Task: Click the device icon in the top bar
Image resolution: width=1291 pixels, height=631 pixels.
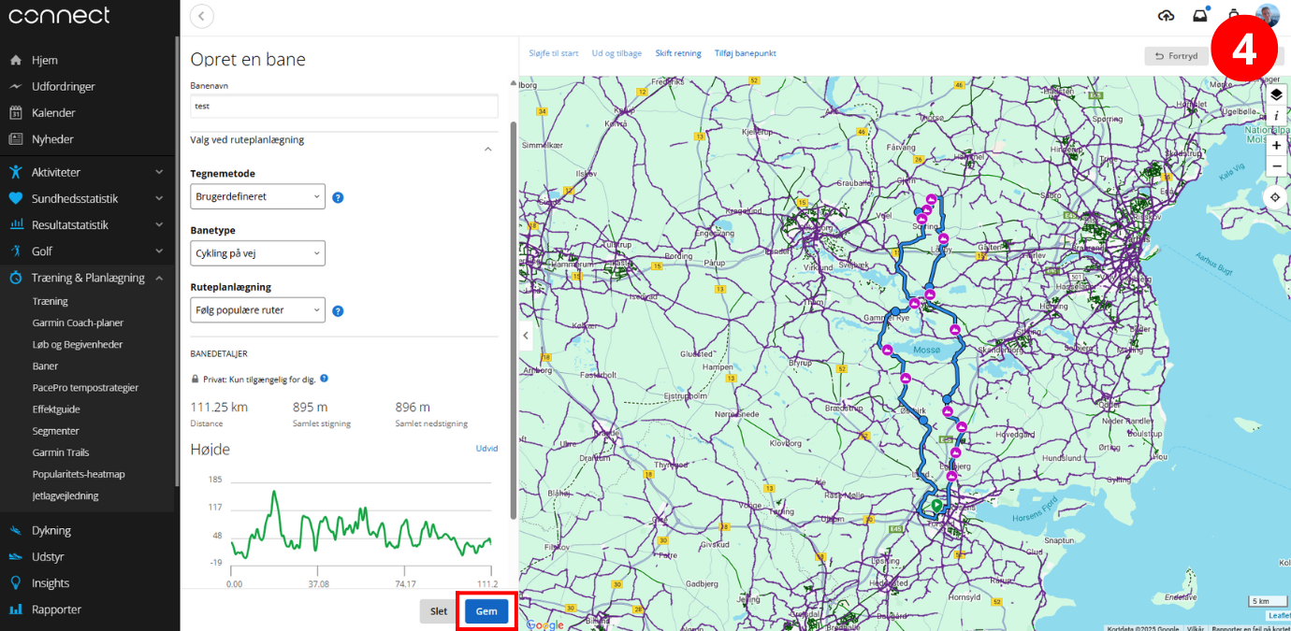Action: coord(1234,15)
